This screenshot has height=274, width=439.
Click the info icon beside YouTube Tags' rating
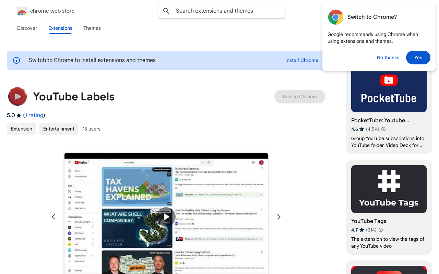click(380, 230)
